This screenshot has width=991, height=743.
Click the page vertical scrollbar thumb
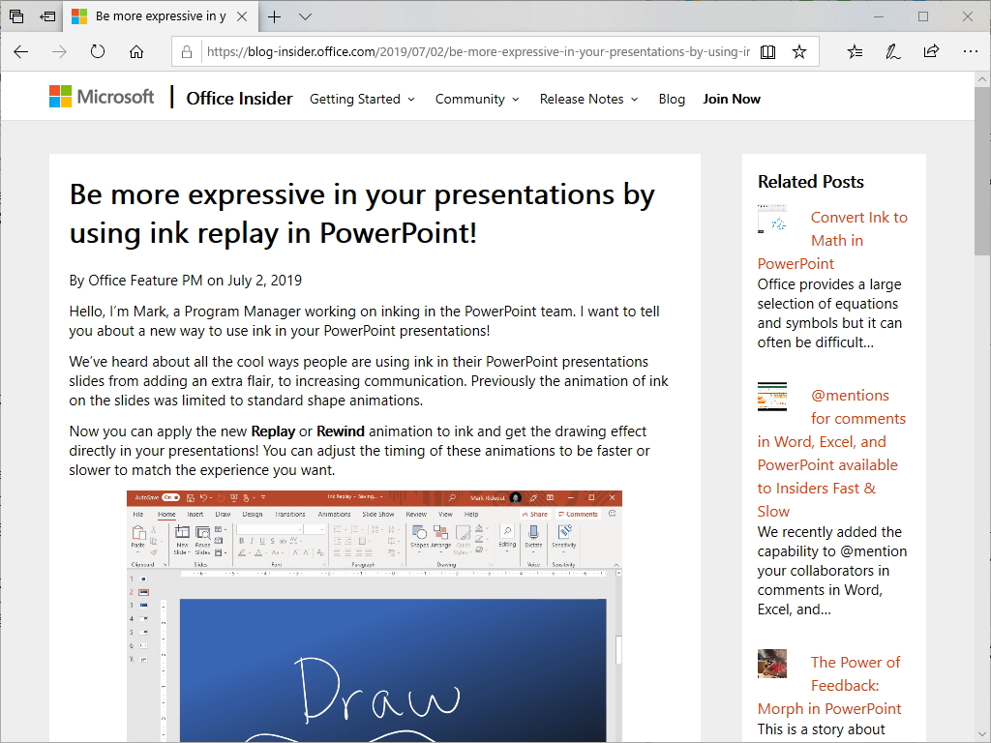click(x=982, y=170)
